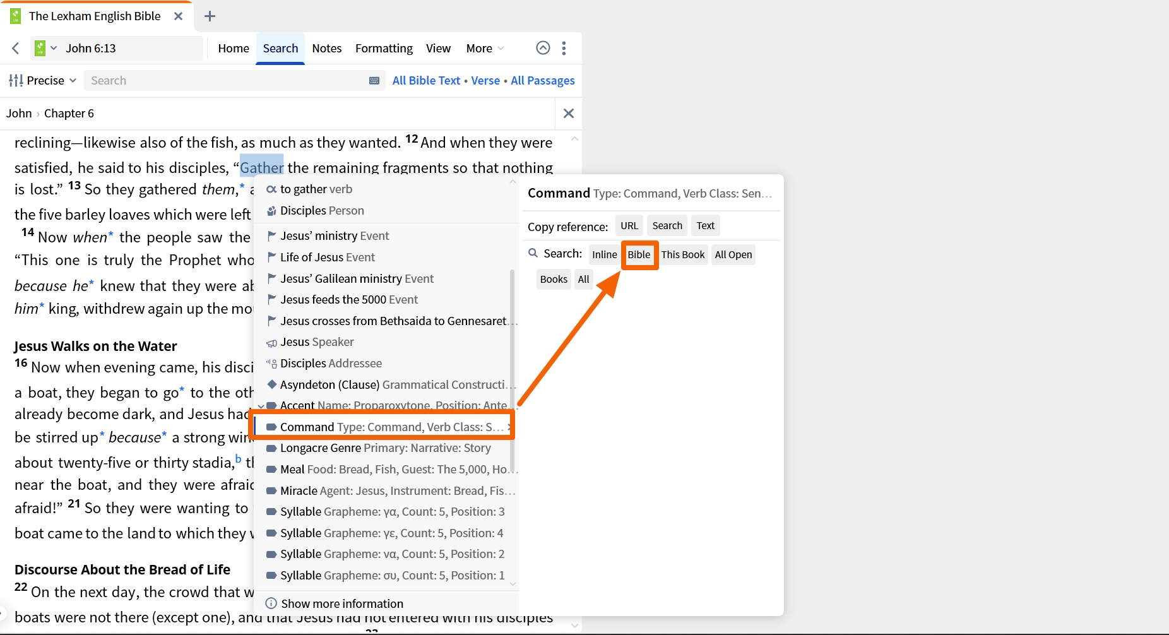Click the heading 'Discourse About the Bread of Life'
1169x635 pixels.
pos(122,570)
